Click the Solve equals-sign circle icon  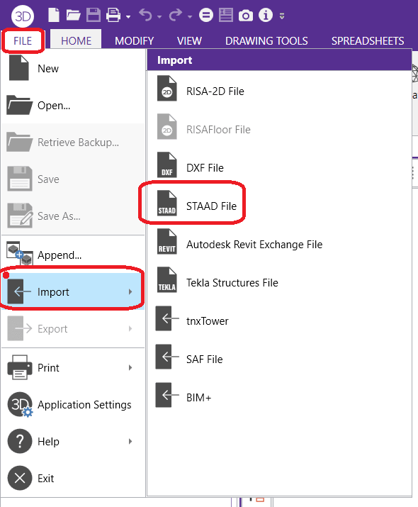(x=206, y=15)
